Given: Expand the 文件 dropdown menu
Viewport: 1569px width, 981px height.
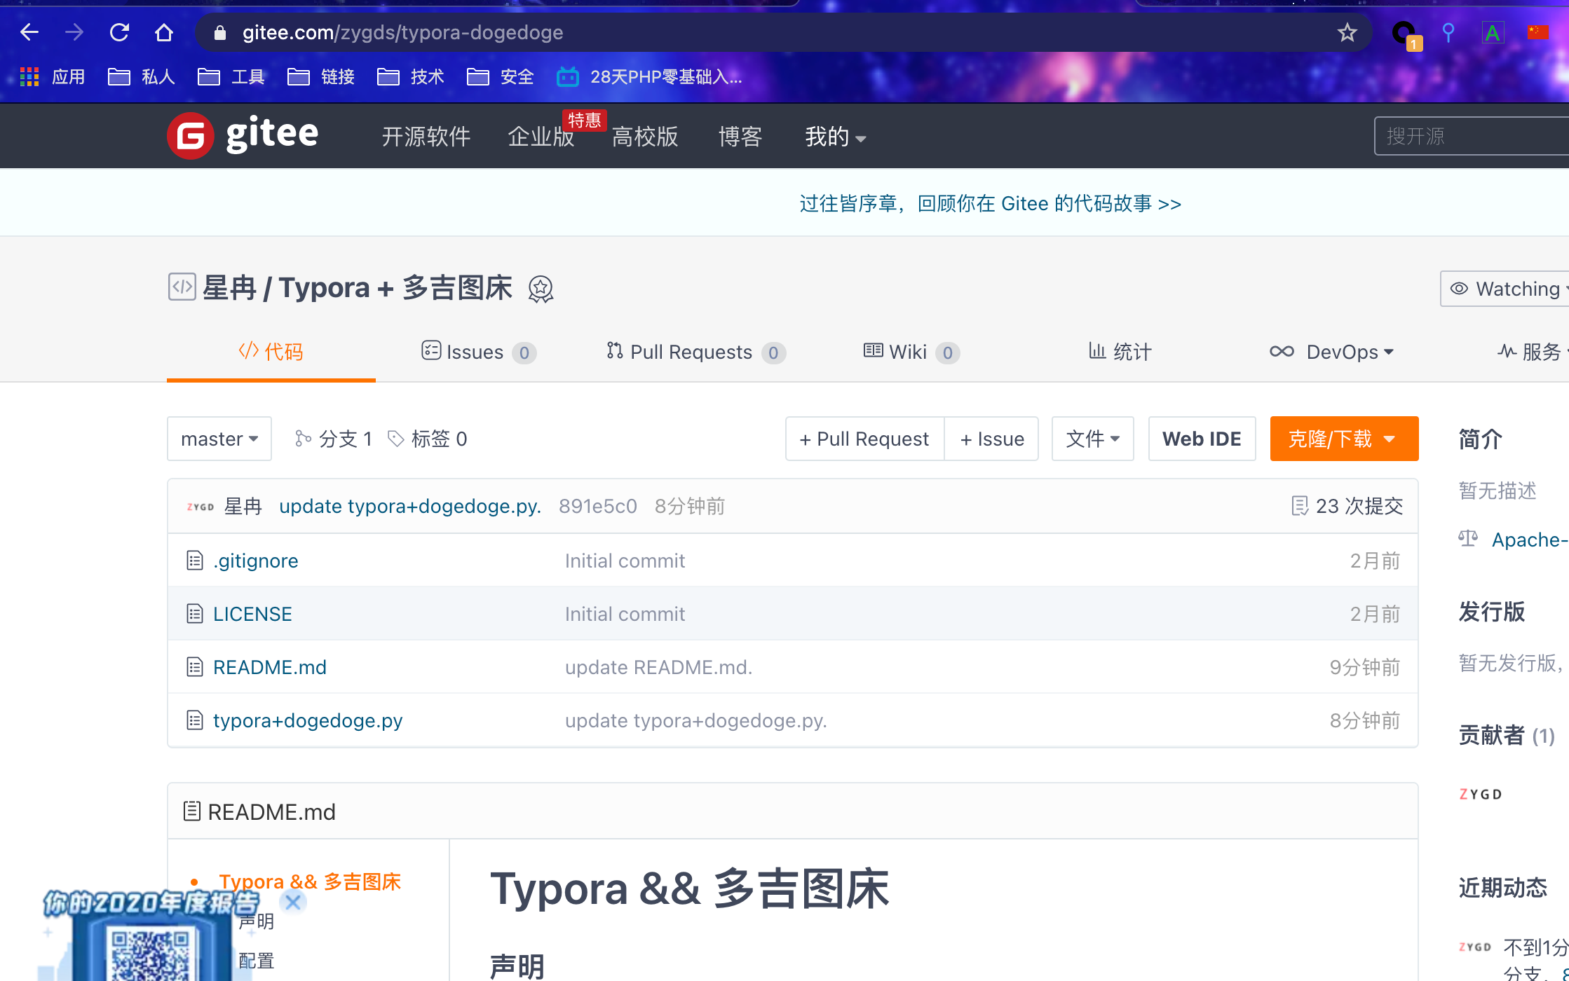Looking at the screenshot, I should pos(1092,439).
